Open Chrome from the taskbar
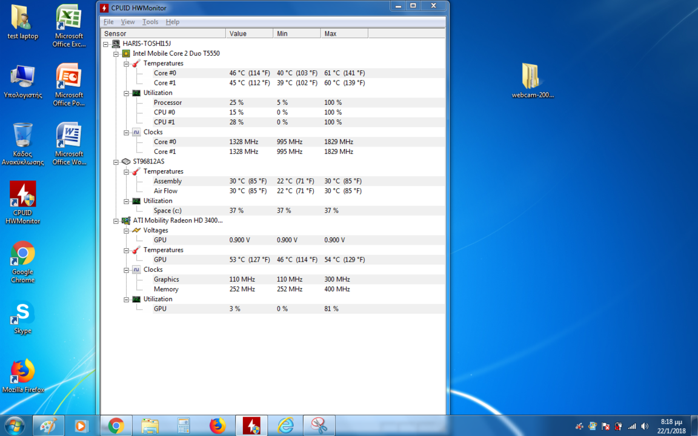Image resolution: width=698 pixels, height=436 pixels. pos(116,426)
